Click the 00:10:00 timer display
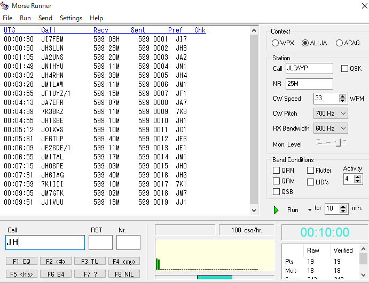This screenshot has width=369, height=283. 325,232
